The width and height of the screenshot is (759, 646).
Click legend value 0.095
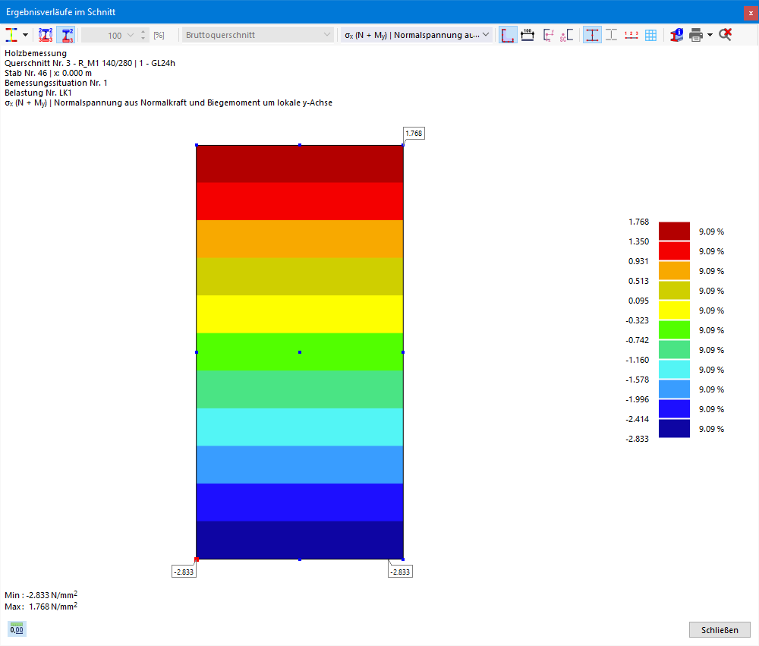pyautogui.click(x=638, y=301)
